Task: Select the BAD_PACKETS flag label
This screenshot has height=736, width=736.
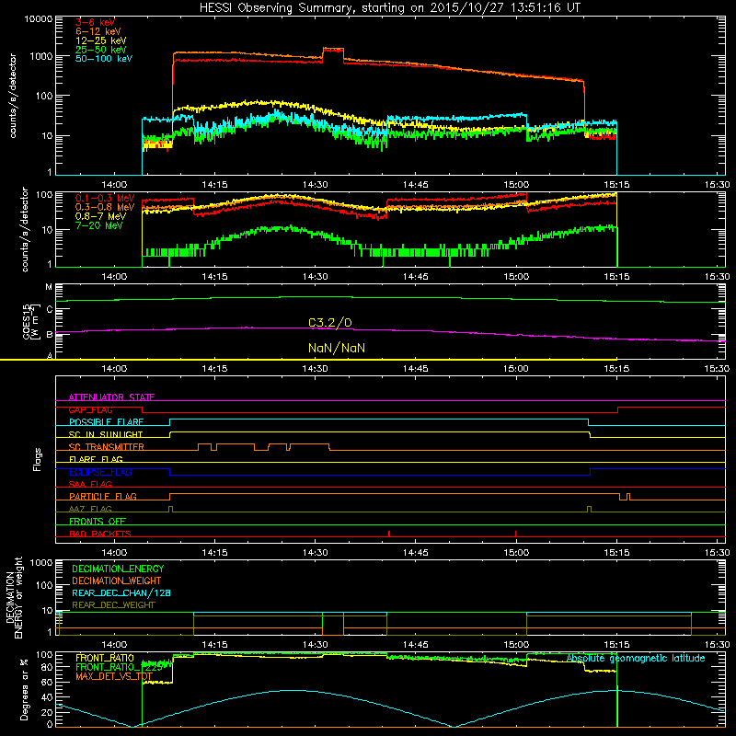Action: 100,534
